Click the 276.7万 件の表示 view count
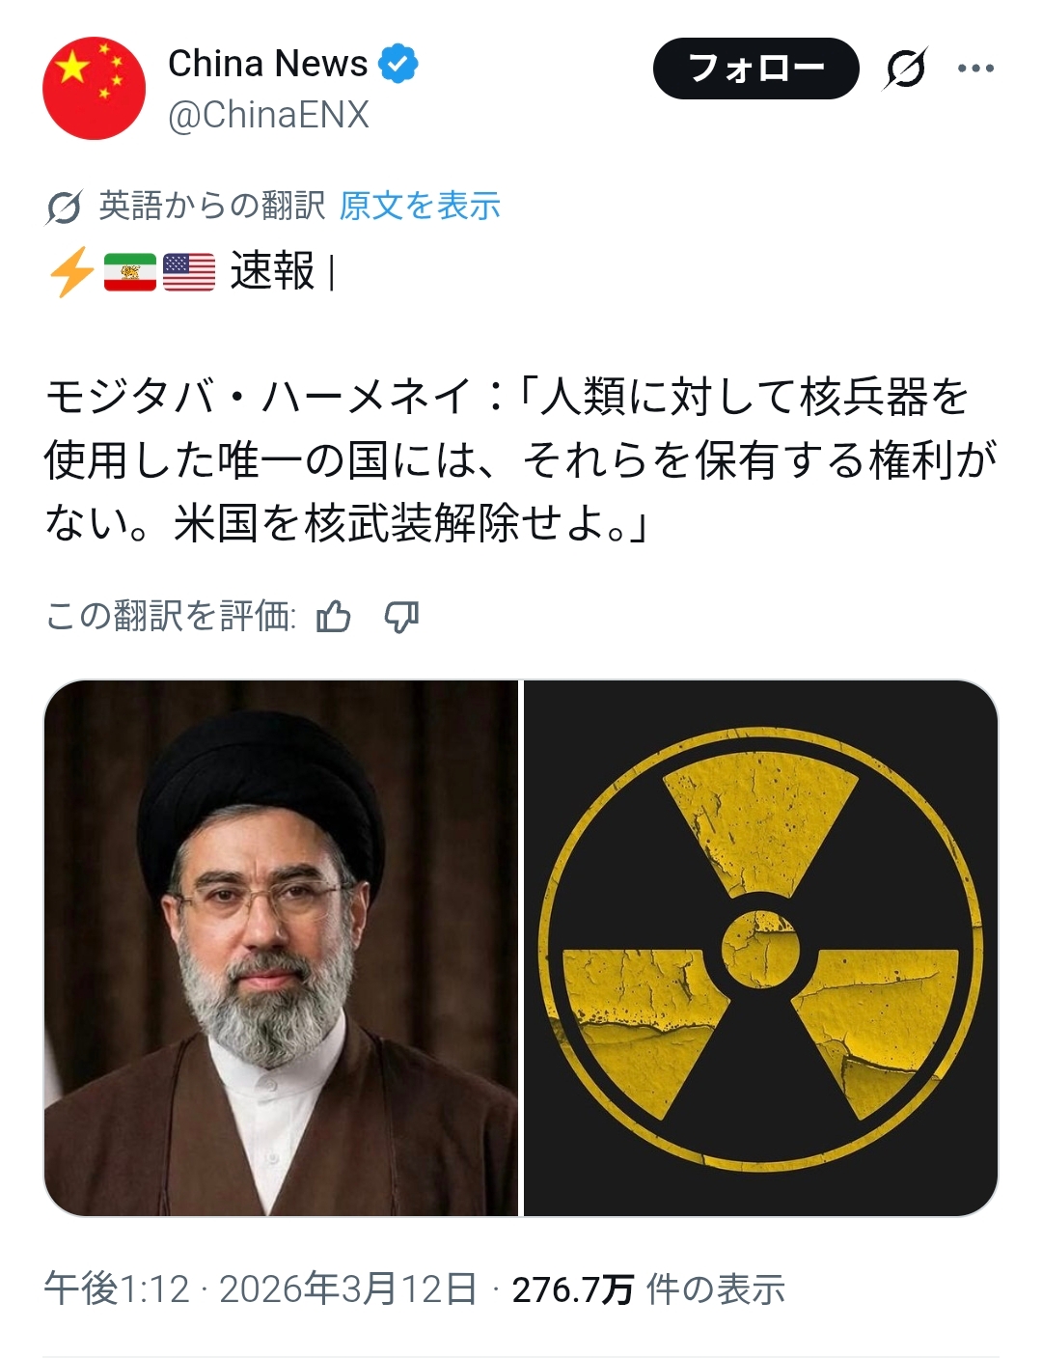Screen dimensions: 1042x1358 point(648,1289)
